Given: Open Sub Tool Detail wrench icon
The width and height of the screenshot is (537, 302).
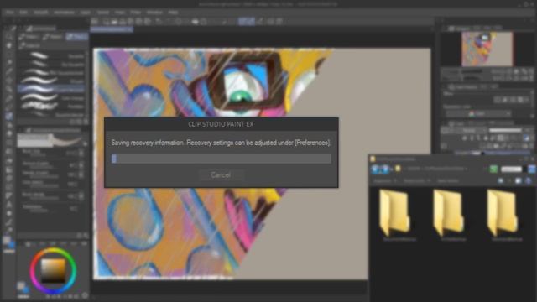Looking at the screenshot, I should pos(86,235).
